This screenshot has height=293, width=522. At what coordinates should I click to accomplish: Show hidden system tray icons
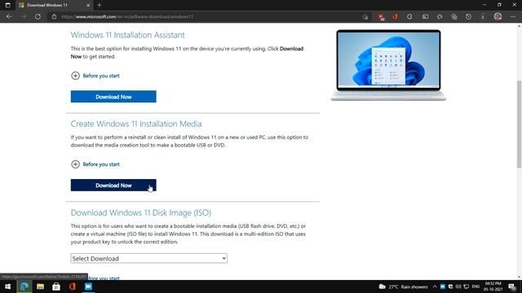(x=435, y=286)
